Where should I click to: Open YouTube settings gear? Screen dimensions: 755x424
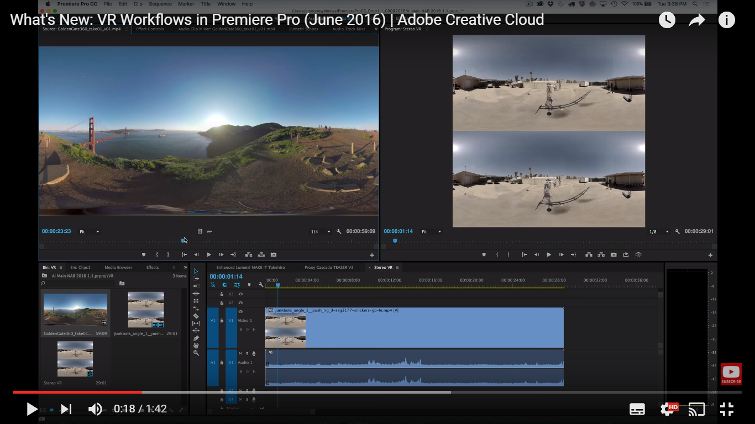[668, 409]
